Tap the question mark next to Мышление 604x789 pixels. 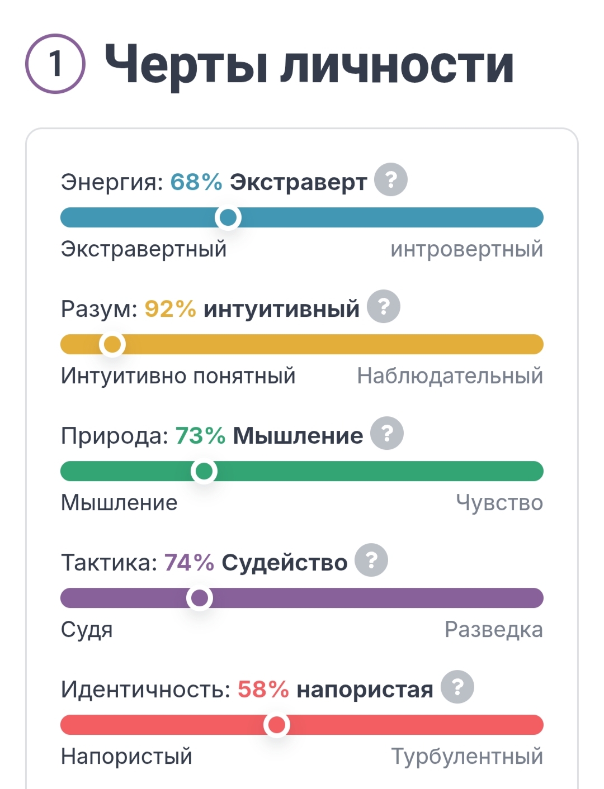pos(386,434)
